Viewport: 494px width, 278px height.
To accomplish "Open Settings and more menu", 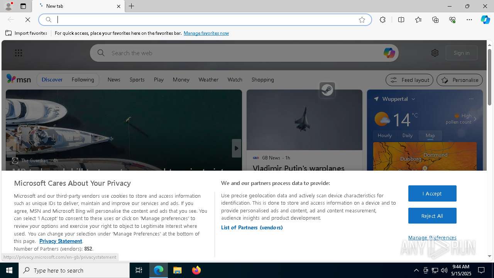I will pyautogui.click(x=469, y=20).
